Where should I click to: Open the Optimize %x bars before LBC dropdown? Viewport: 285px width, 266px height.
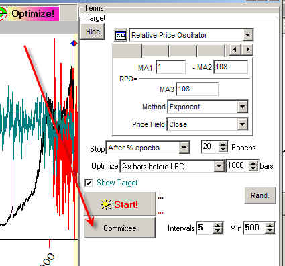pyautogui.click(x=219, y=166)
